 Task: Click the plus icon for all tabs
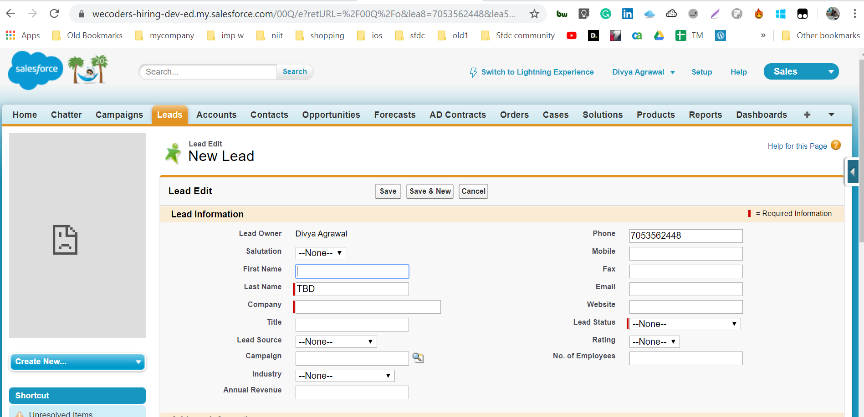[x=807, y=115]
